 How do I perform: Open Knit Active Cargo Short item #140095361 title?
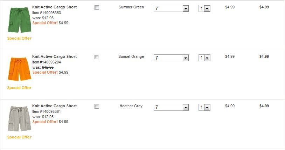coord(54,106)
